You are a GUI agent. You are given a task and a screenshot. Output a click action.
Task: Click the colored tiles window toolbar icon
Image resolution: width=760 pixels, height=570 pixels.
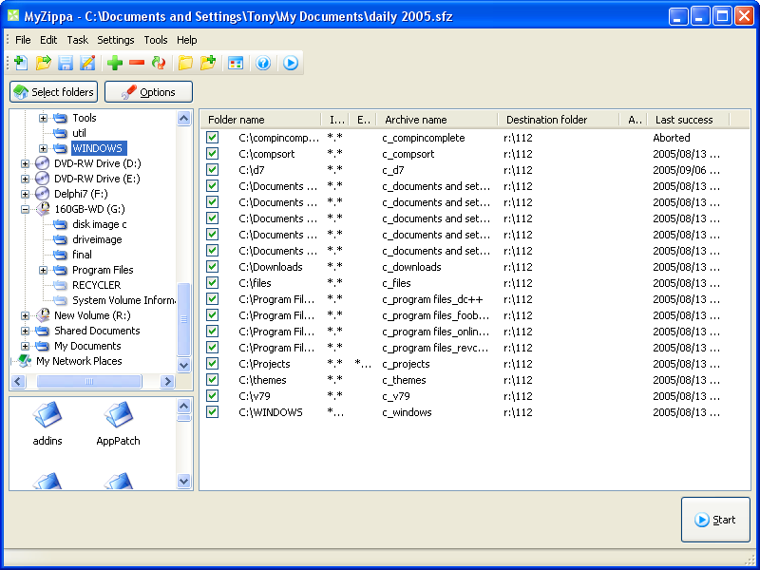pos(236,63)
